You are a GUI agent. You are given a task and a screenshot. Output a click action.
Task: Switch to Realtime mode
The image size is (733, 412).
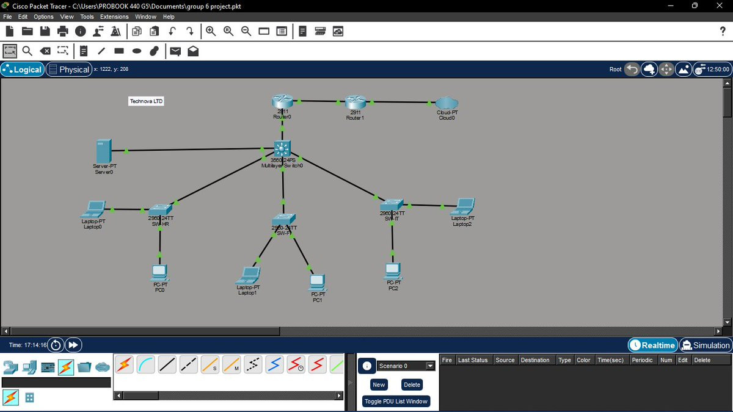[653, 345]
